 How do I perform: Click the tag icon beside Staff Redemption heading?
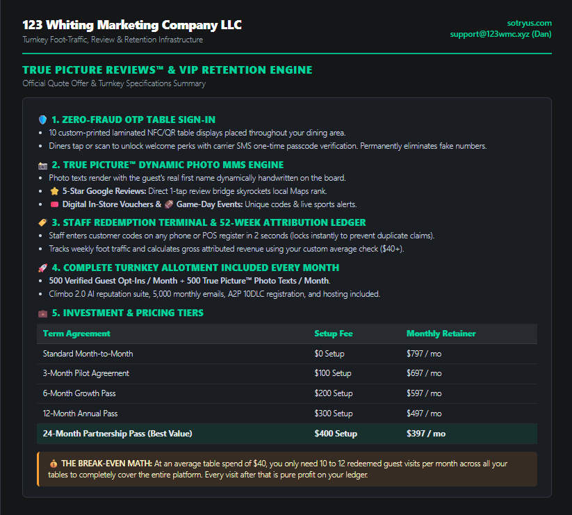(42, 222)
